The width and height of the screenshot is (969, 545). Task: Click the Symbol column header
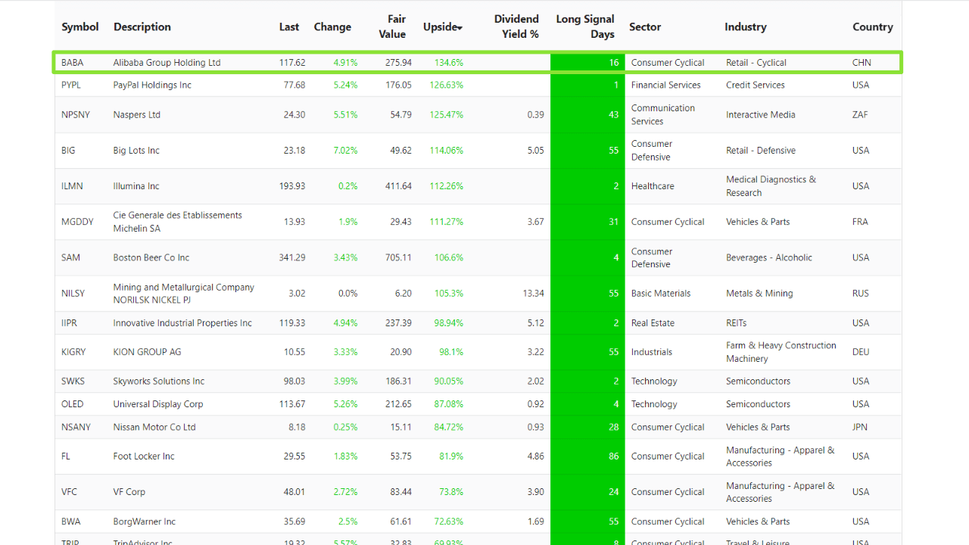point(80,27)
